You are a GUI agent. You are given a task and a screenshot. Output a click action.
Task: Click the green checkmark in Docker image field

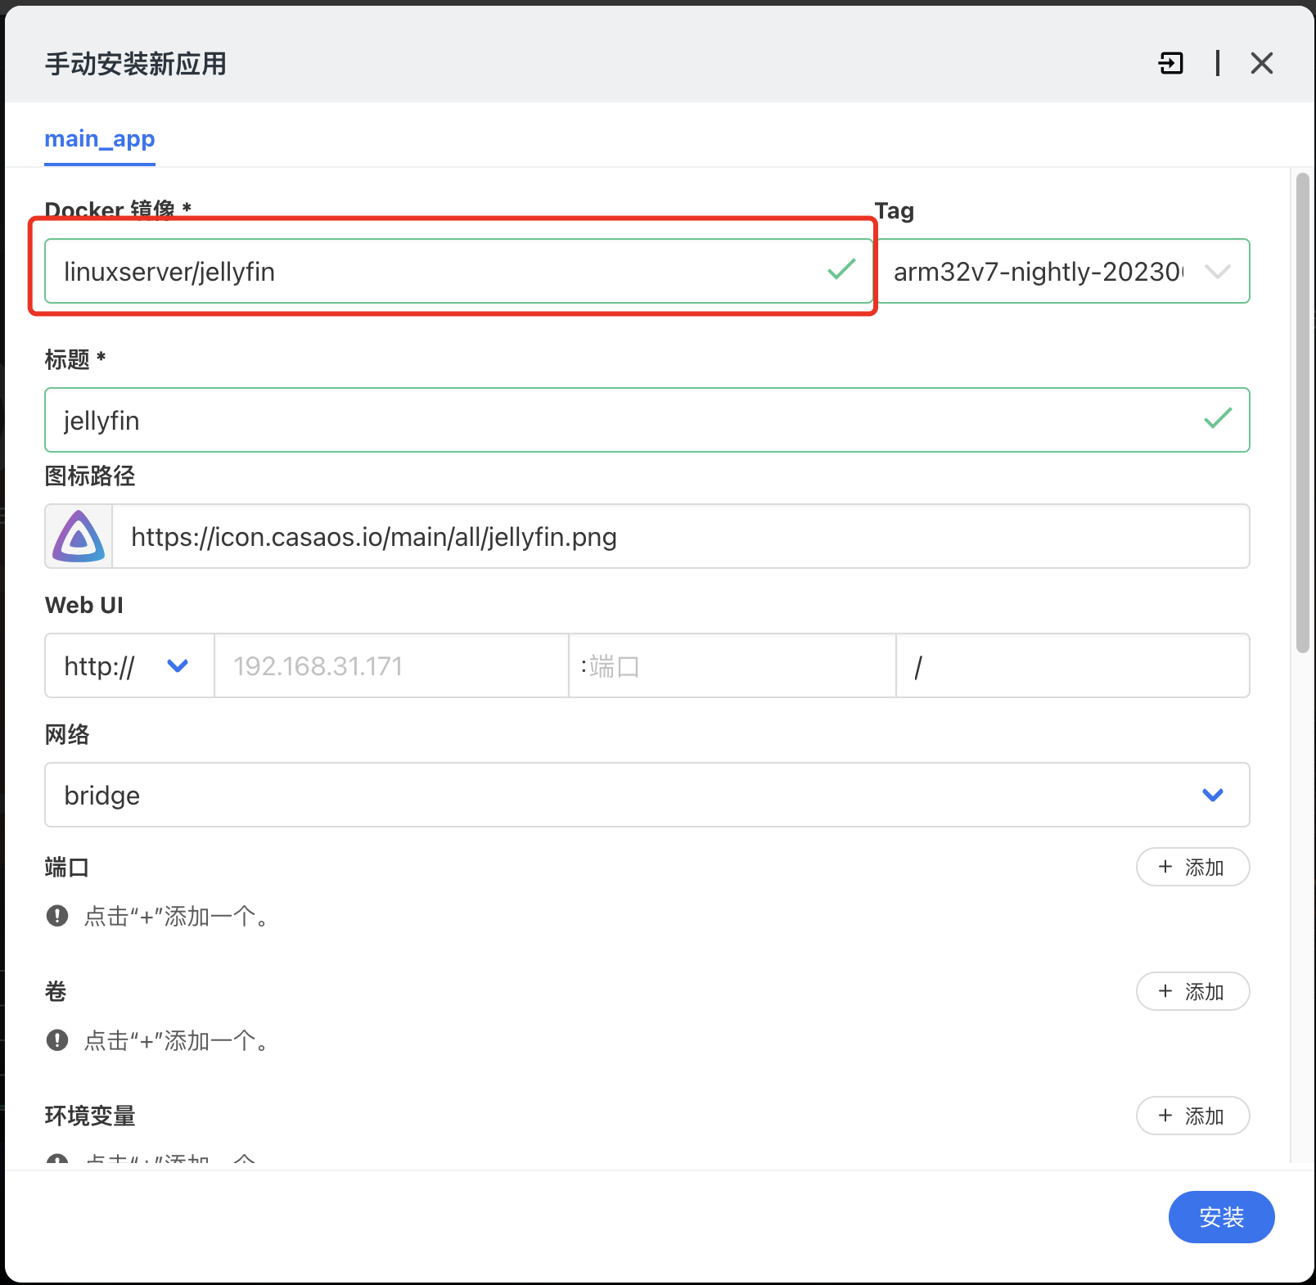pyautogui.click(x=841, y=270)
